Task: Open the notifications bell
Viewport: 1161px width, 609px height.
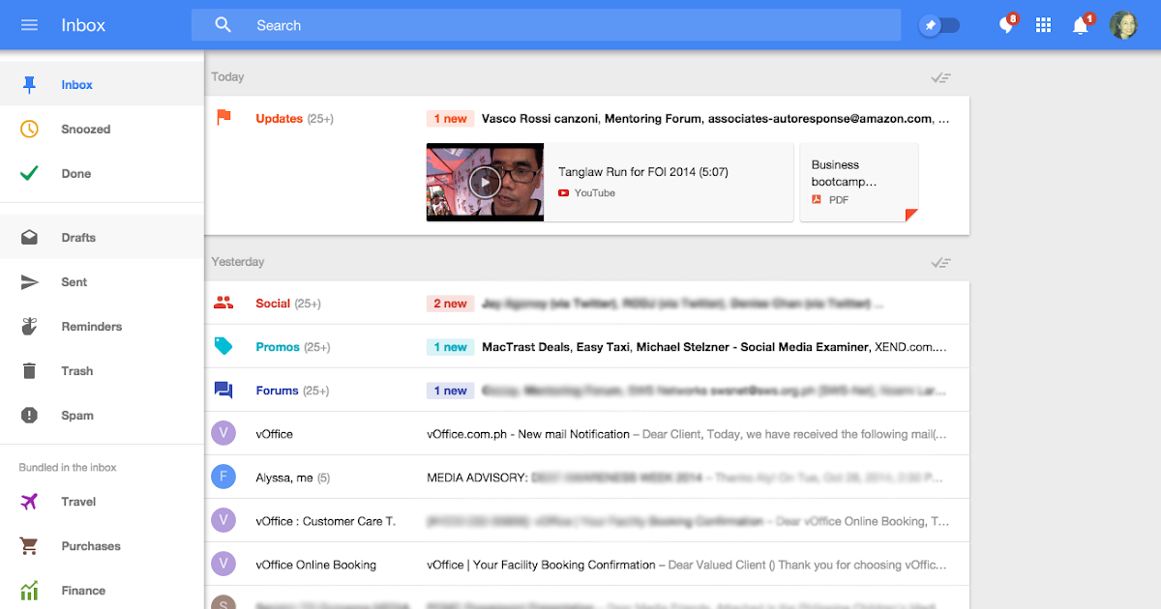Action: click(1081, 26)
